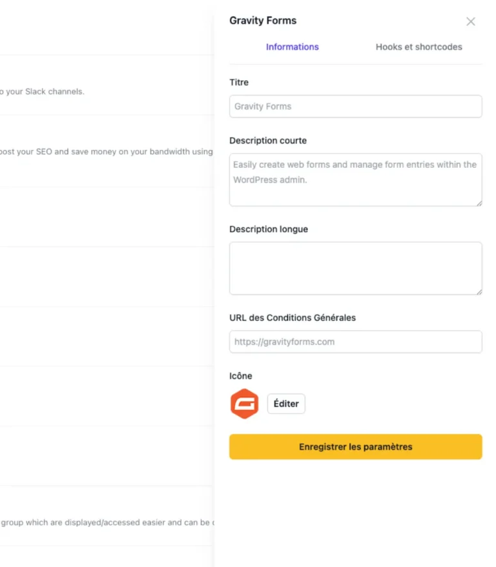Select the URL des Conditions Générales field
Viewport: 496px width, 567px height.
pyautogui.click(x=355, y=342)
